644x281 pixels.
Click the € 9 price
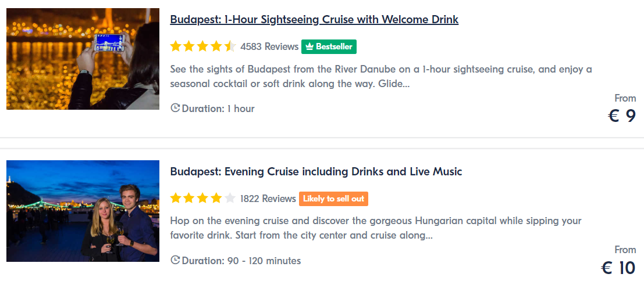[622, 116]
